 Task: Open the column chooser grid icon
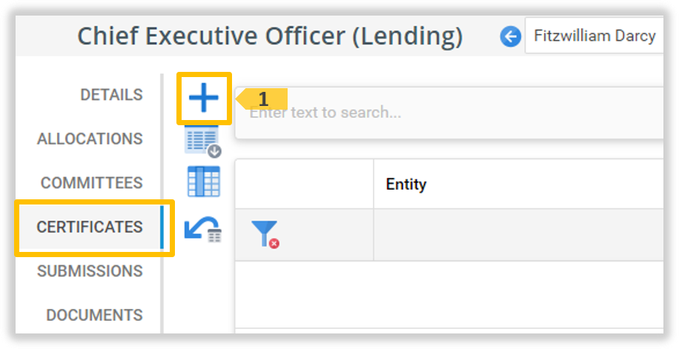point(203,182)
